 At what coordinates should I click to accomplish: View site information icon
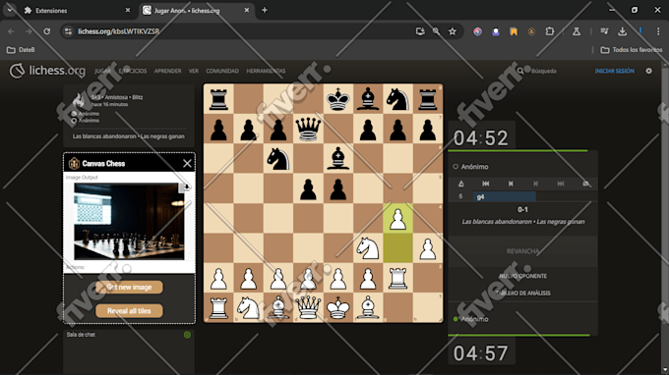tap(68, 31)
